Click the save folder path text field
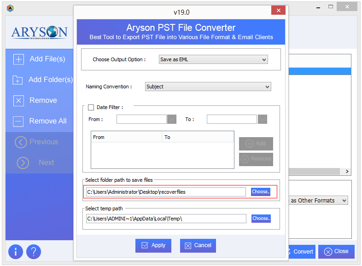Image resolution: width=362 pixels, height=266 pixels. point(166,192)
